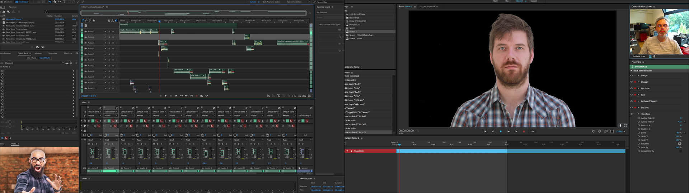Show the track EQ view

[x=94, y=20]
